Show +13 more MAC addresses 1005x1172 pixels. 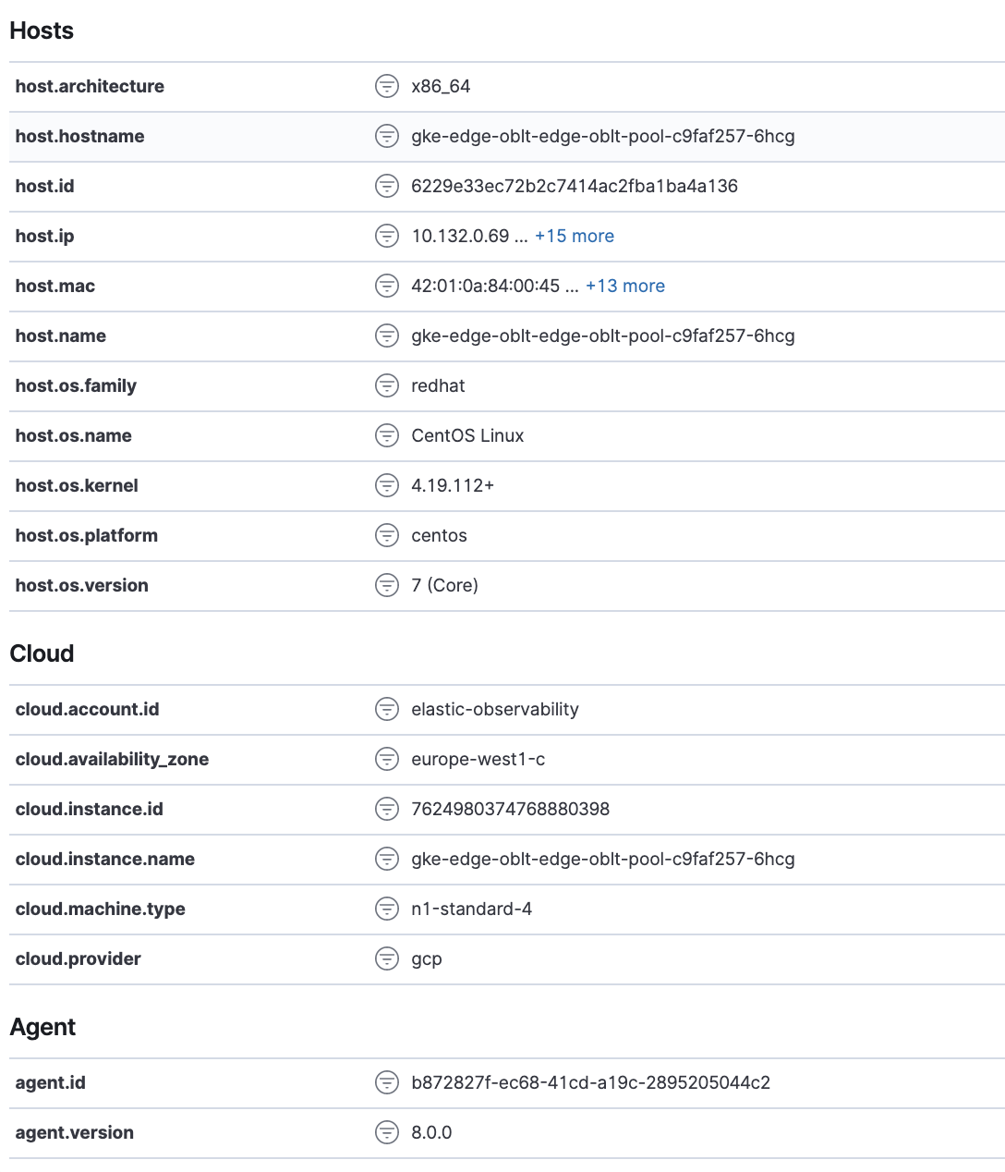point(625,286)
